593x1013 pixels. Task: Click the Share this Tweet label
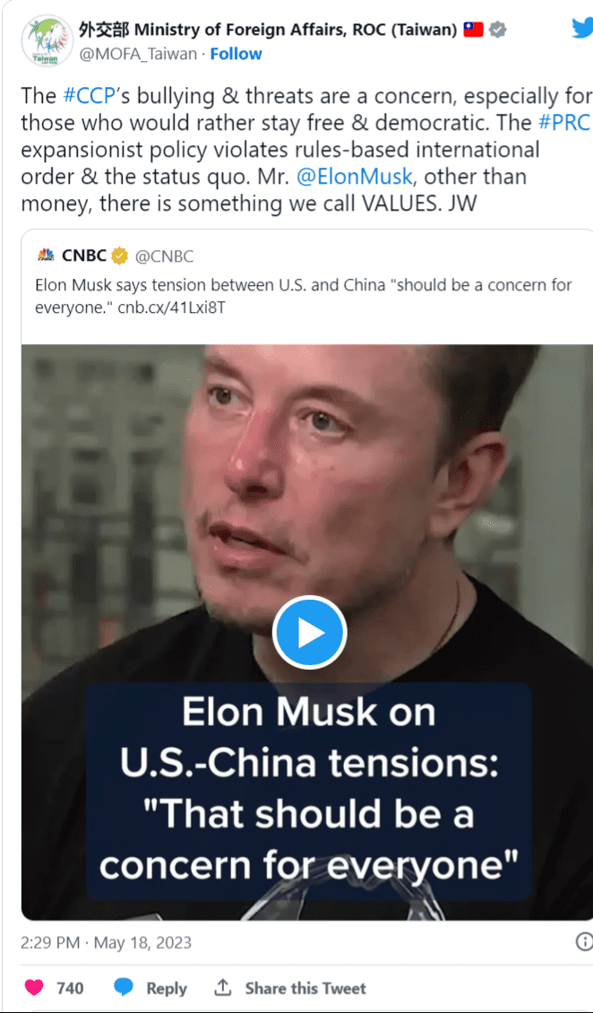tap(305, 988)
